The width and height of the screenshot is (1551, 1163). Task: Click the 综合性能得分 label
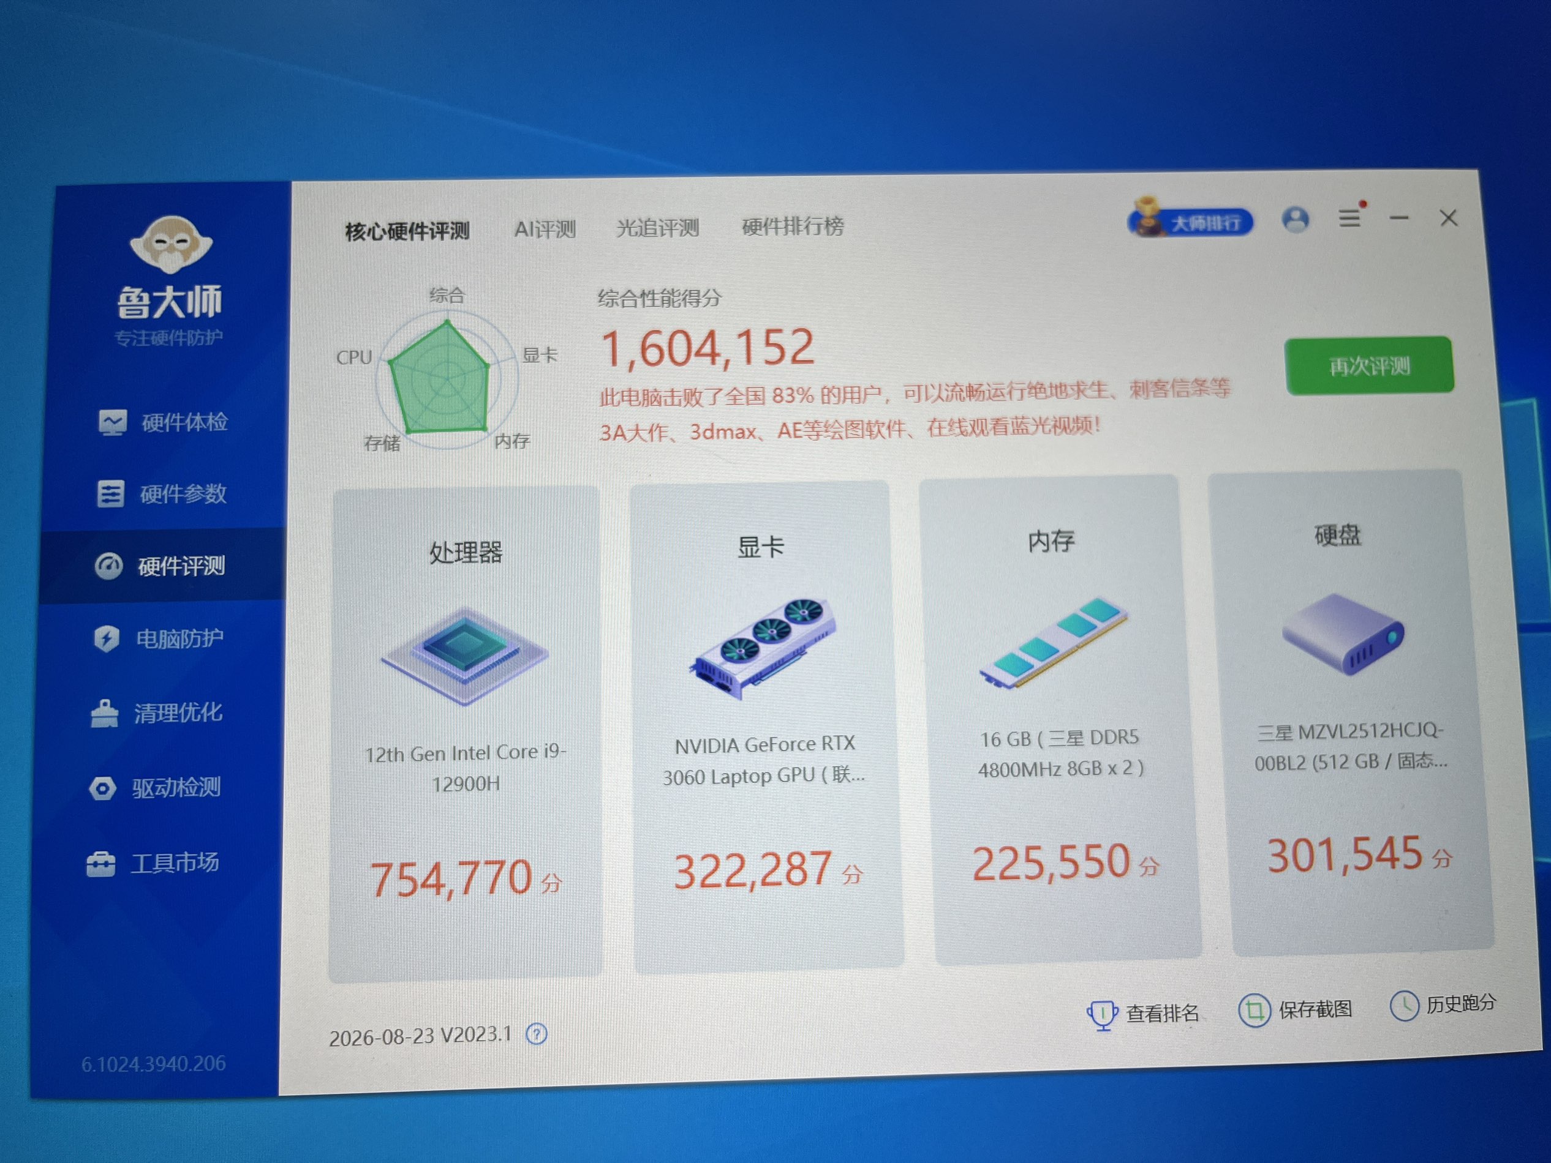pyautogui.click(x=659, y=299)
